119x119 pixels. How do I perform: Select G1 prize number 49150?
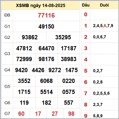[x=46, y=27]
